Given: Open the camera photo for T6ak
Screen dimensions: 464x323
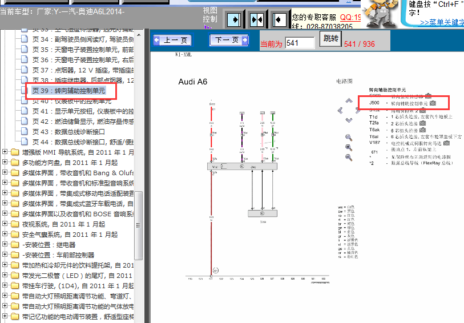Looking at the screenshot, I should tap(422, 130).
